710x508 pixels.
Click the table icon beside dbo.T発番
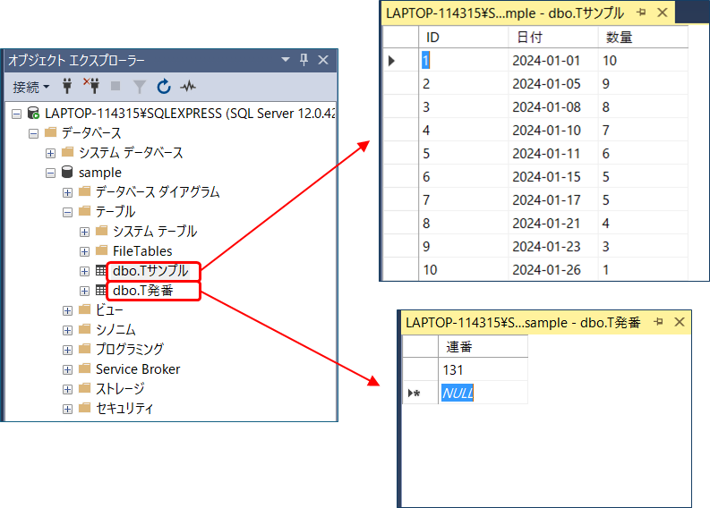(101, 291)
